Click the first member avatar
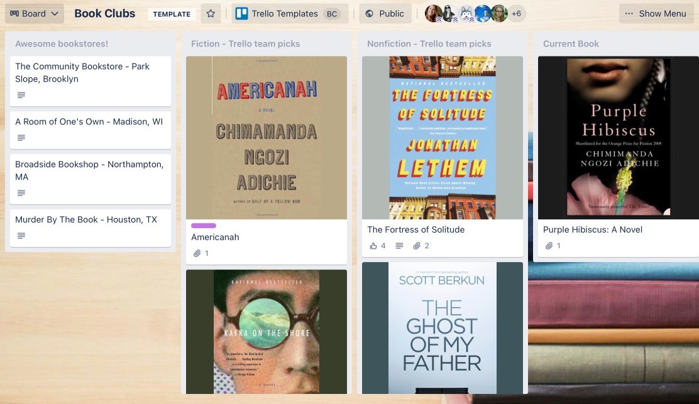 433,14
